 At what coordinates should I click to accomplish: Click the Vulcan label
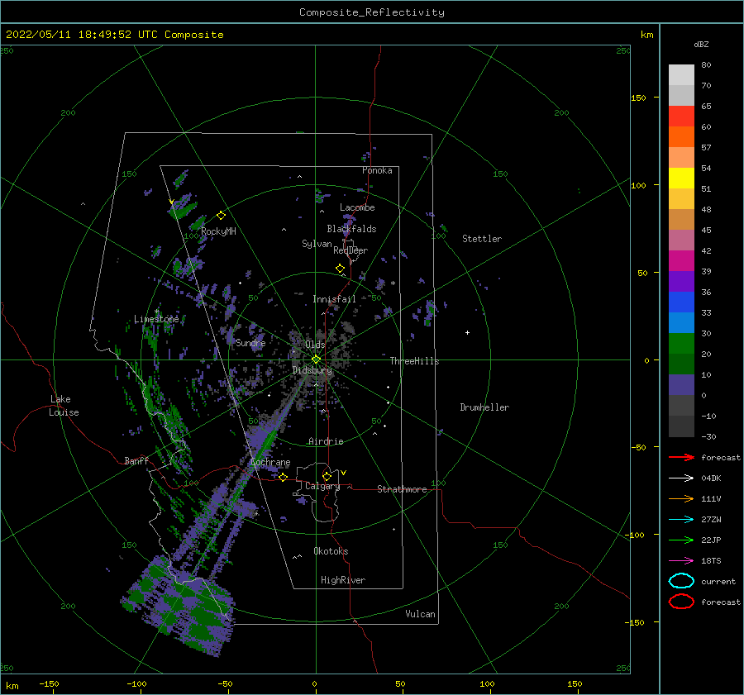pos(420,614)
